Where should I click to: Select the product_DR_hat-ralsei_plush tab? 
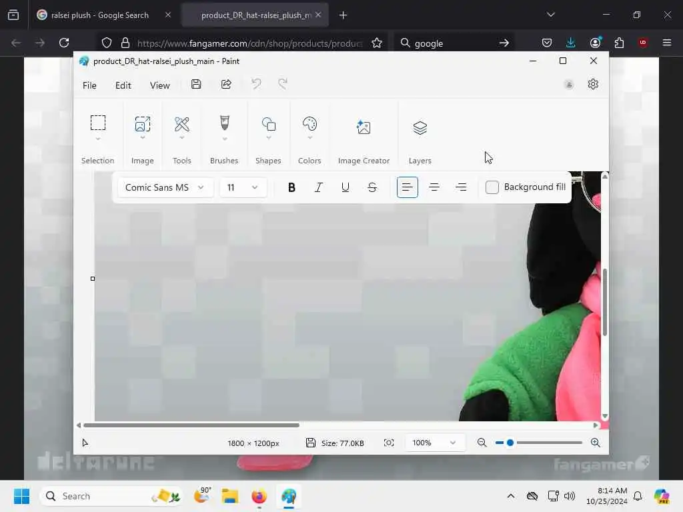pos(256,15)
